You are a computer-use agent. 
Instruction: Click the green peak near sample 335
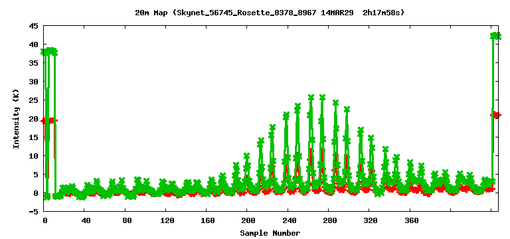(x=385, y=149)
